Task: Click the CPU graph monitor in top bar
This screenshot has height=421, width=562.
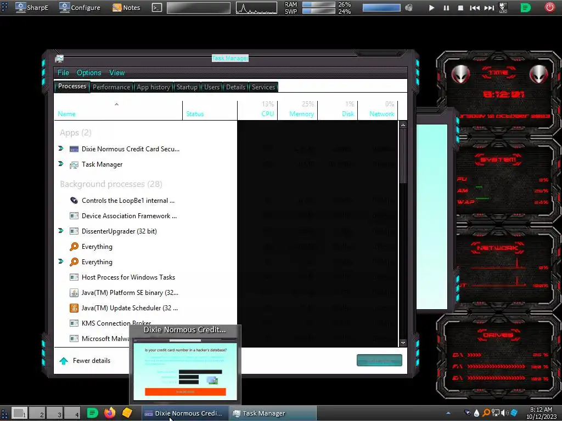Action: coord(256,8)
